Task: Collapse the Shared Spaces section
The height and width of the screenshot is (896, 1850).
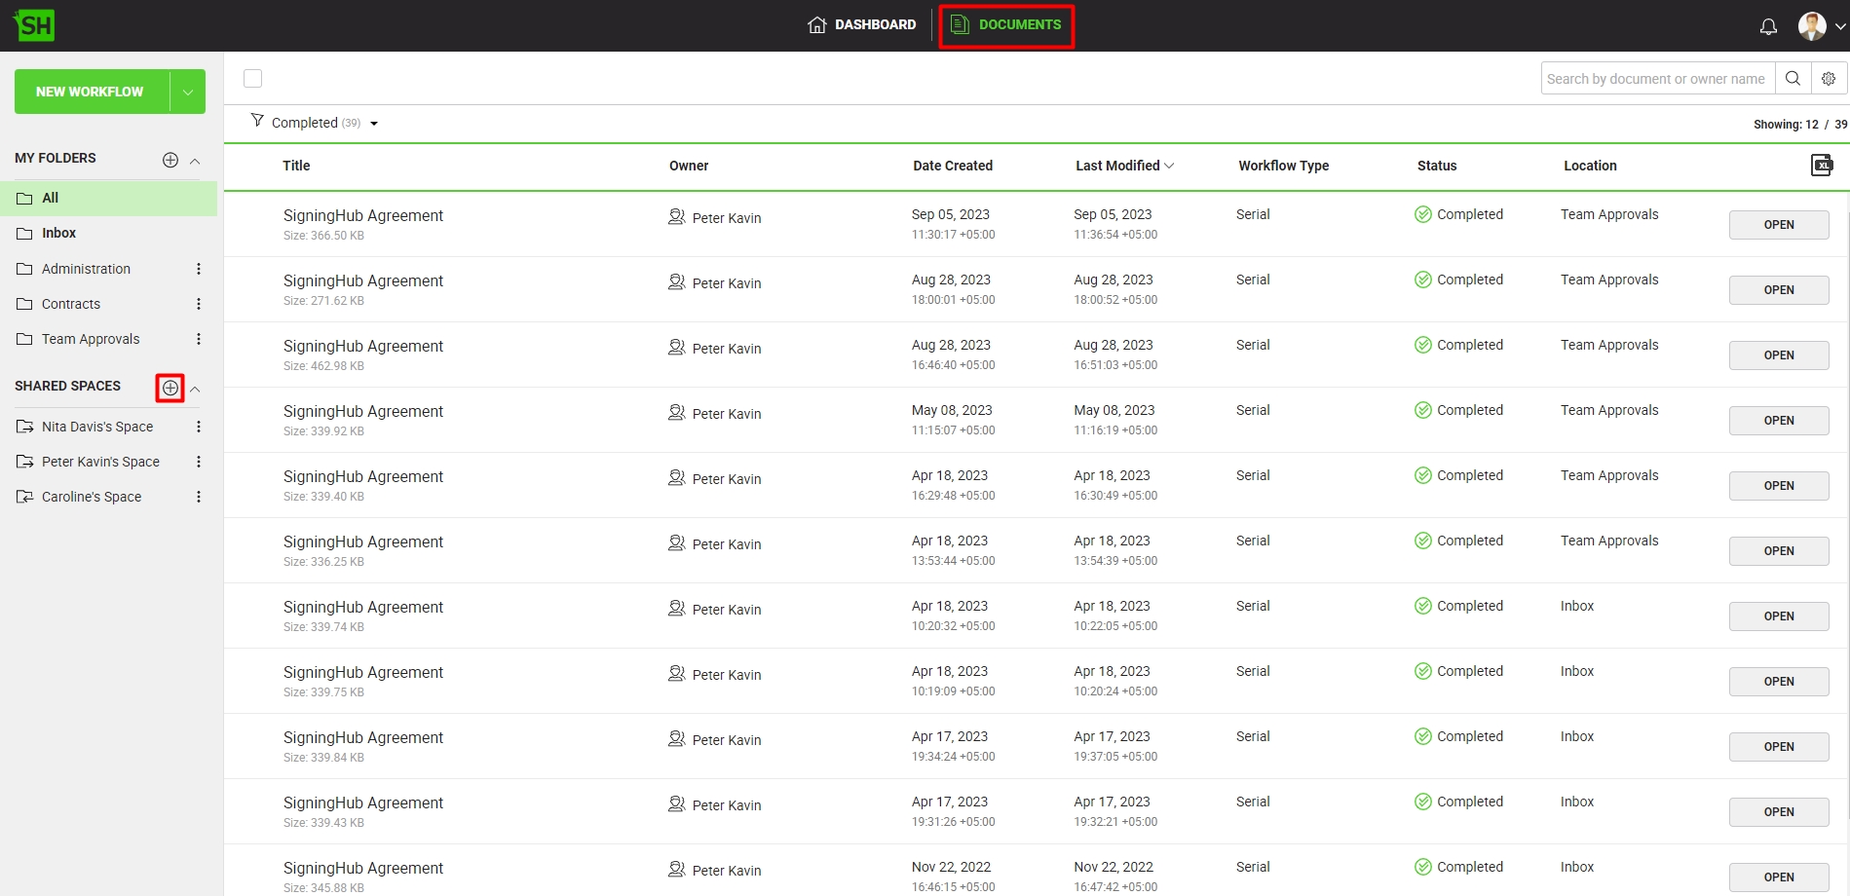Action: [x=195, y=390]
